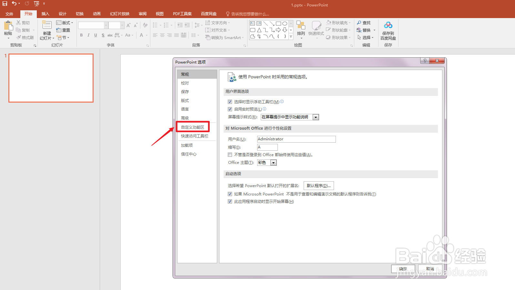Click the Increase Font Size icon
This screenshot has height=290, width=515.
(128, 25)
